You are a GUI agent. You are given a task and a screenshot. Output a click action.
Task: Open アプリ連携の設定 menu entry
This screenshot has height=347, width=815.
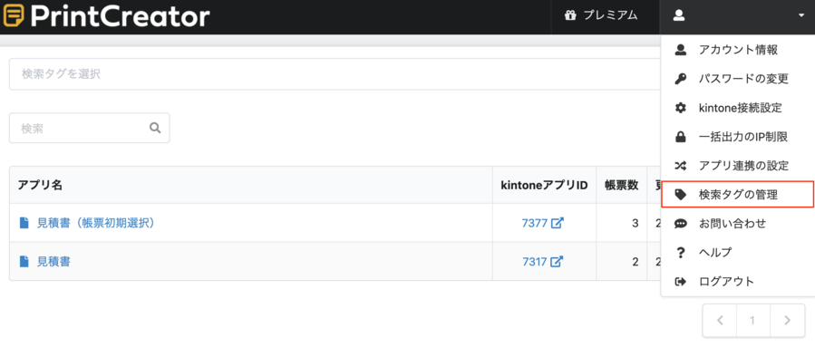738,166
